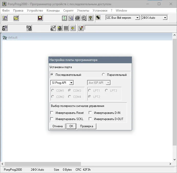This screenshot has height=173, width=177.
Task: Click the Отмена button
Action: [57, 126]
